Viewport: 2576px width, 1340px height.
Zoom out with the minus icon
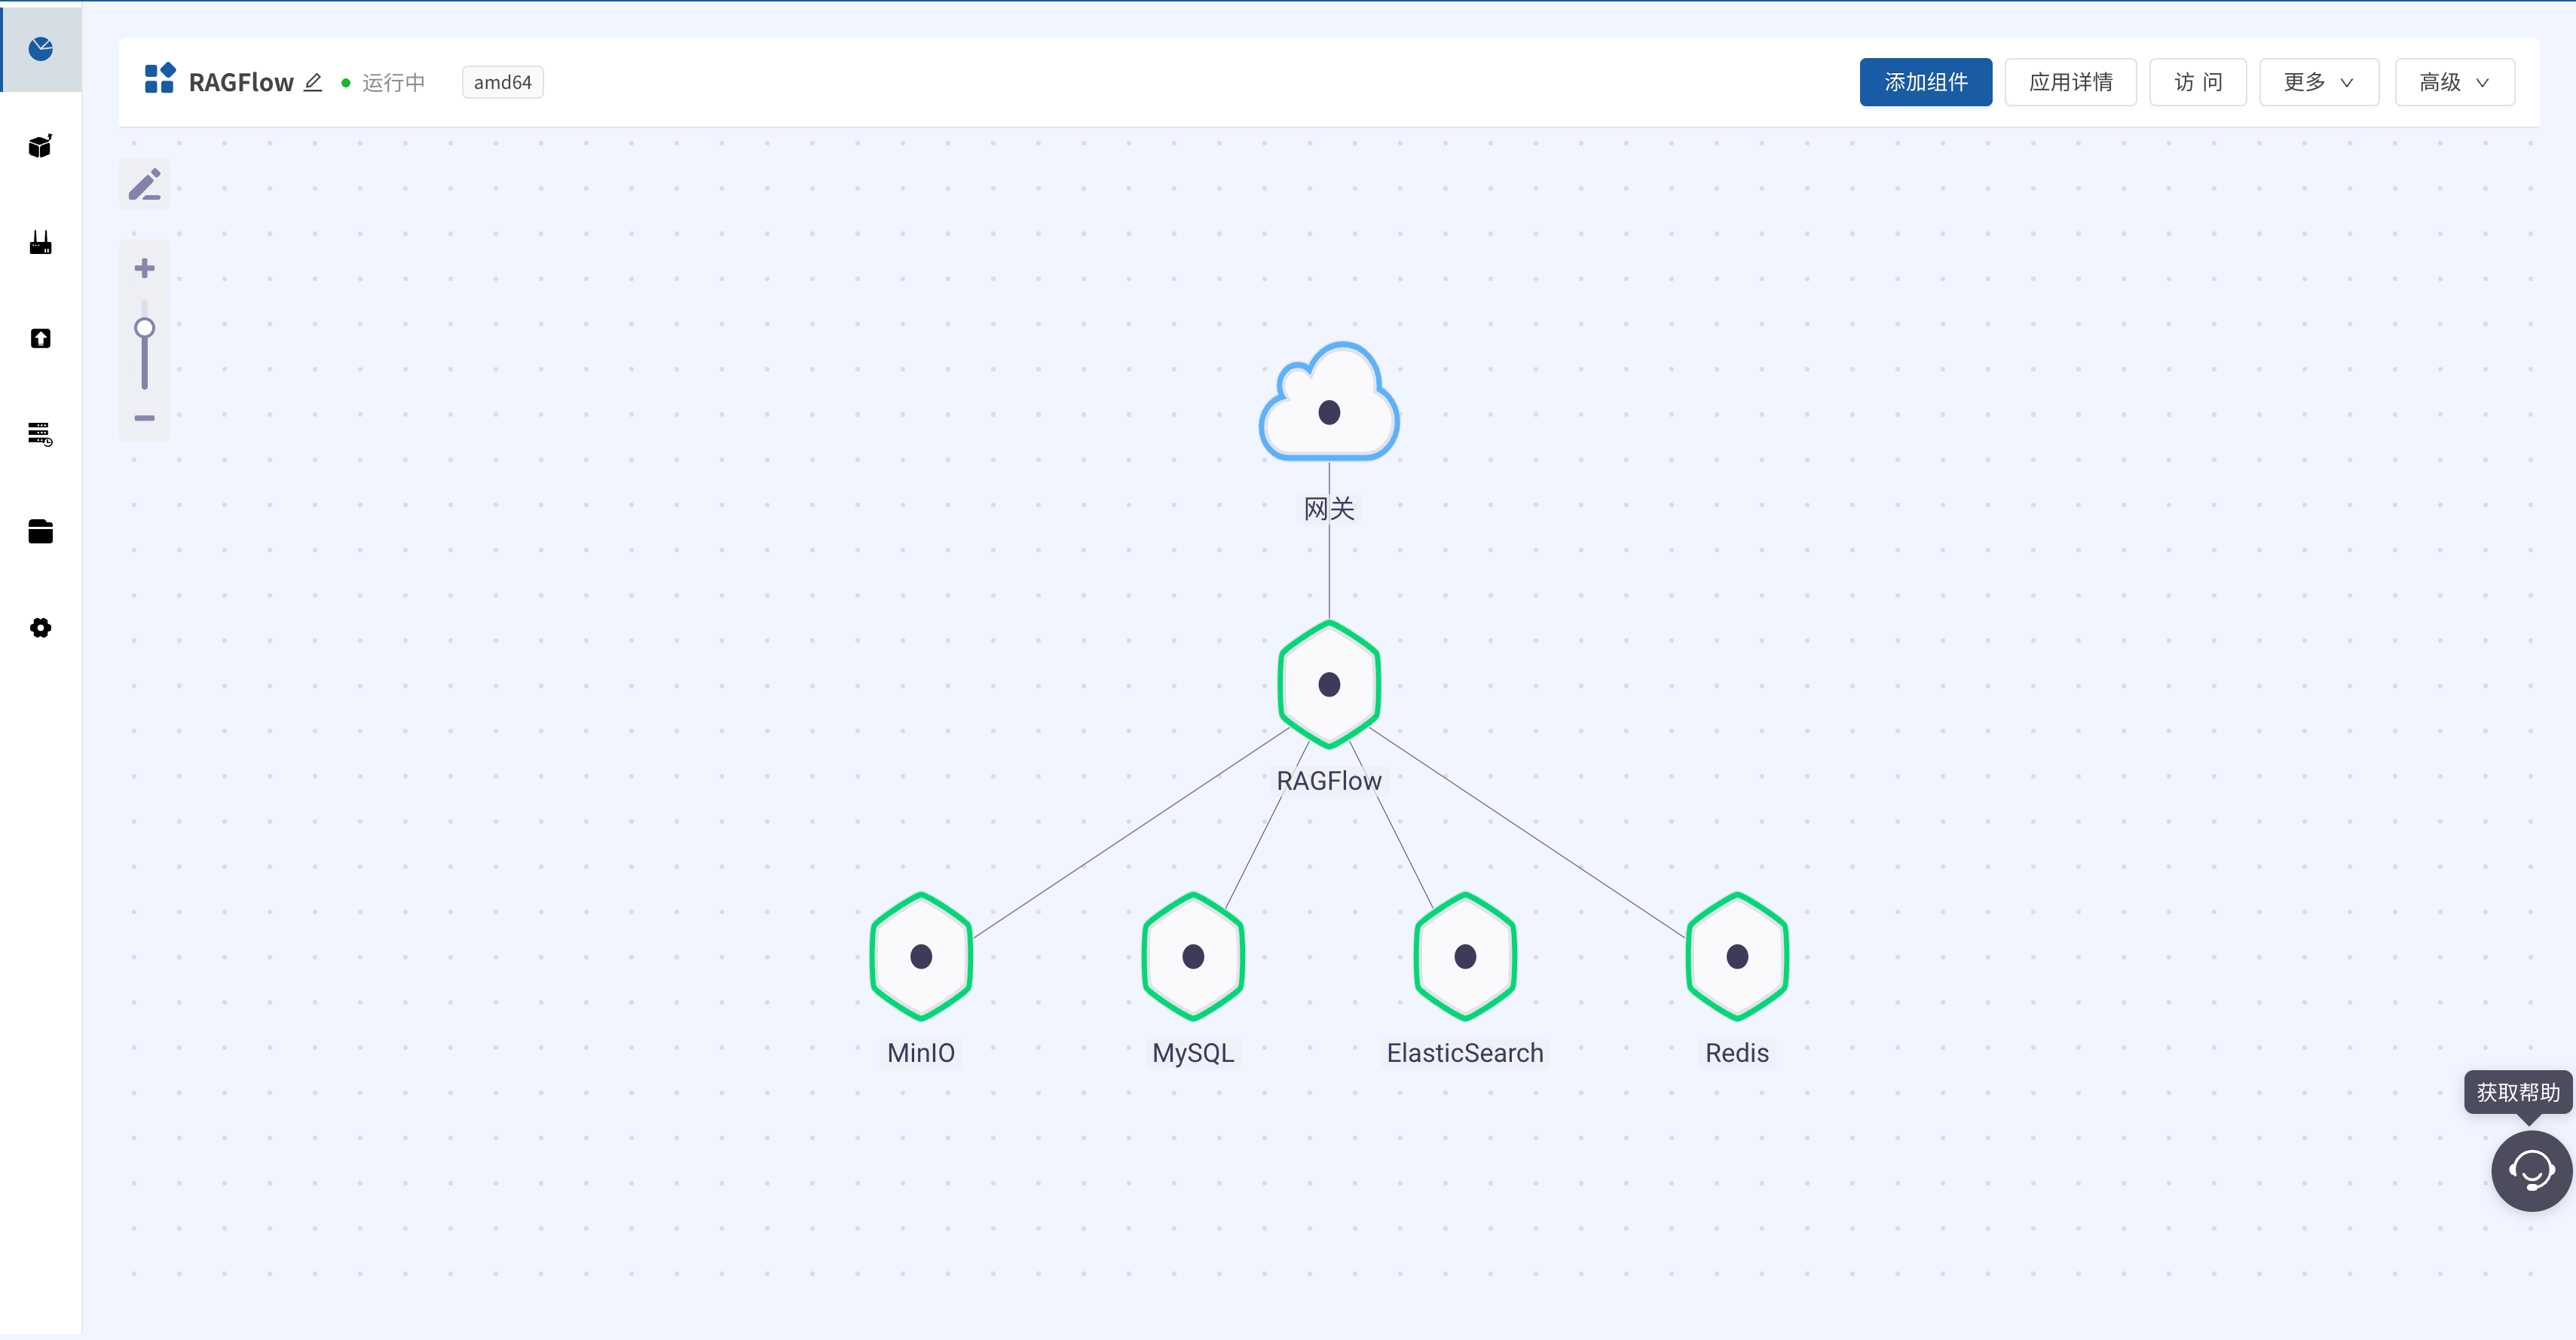click(x=145, y=418)
